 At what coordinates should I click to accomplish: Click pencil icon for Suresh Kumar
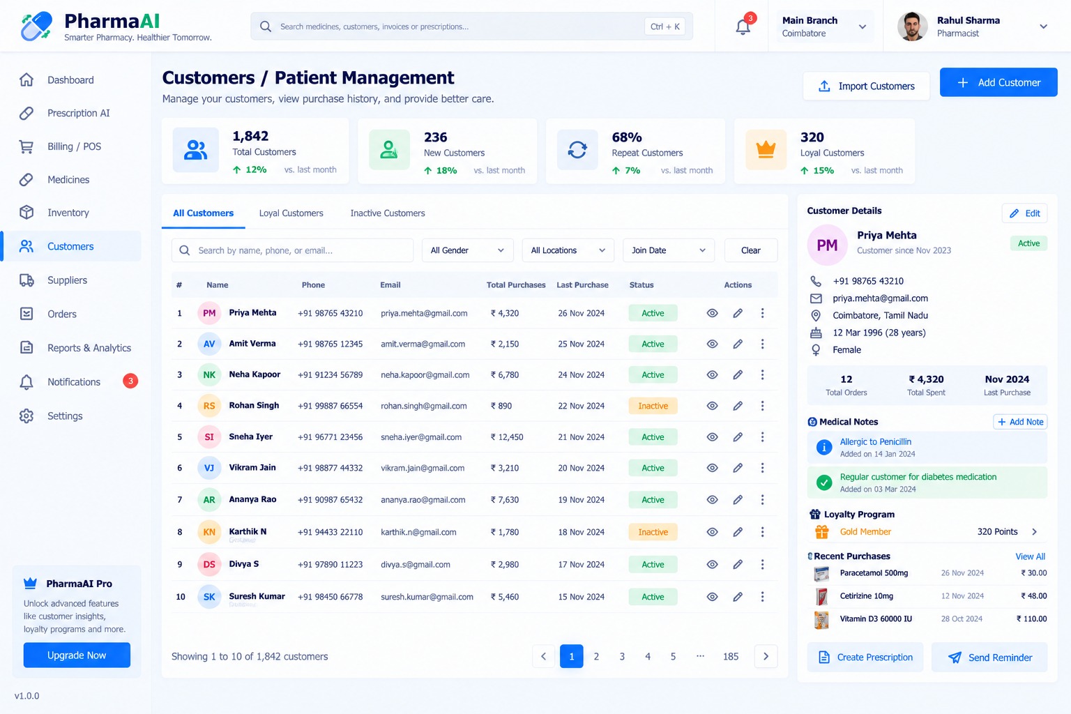click(738, 597)
